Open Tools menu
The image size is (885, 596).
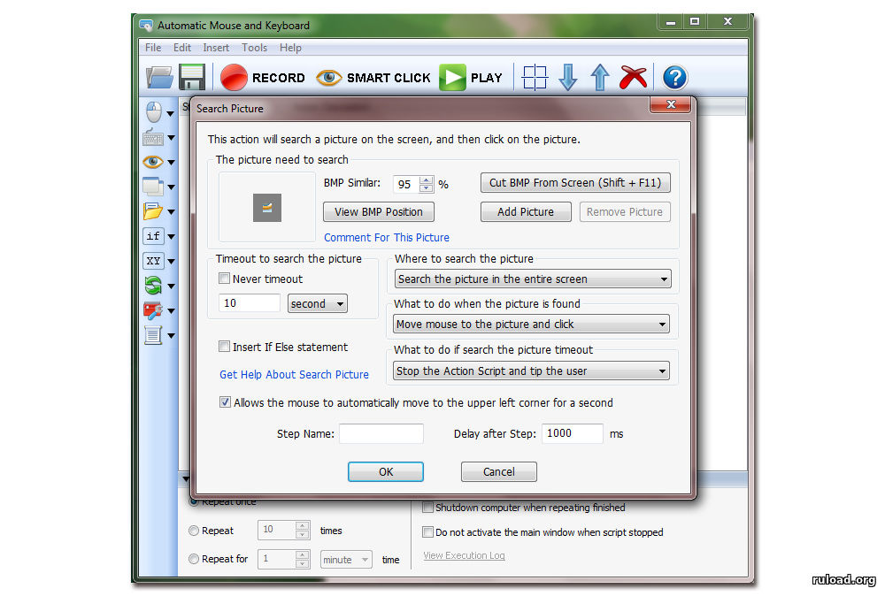255,48
